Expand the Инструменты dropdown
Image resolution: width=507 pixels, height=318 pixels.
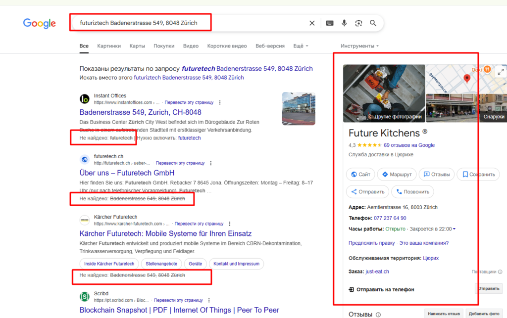[359, 46]
